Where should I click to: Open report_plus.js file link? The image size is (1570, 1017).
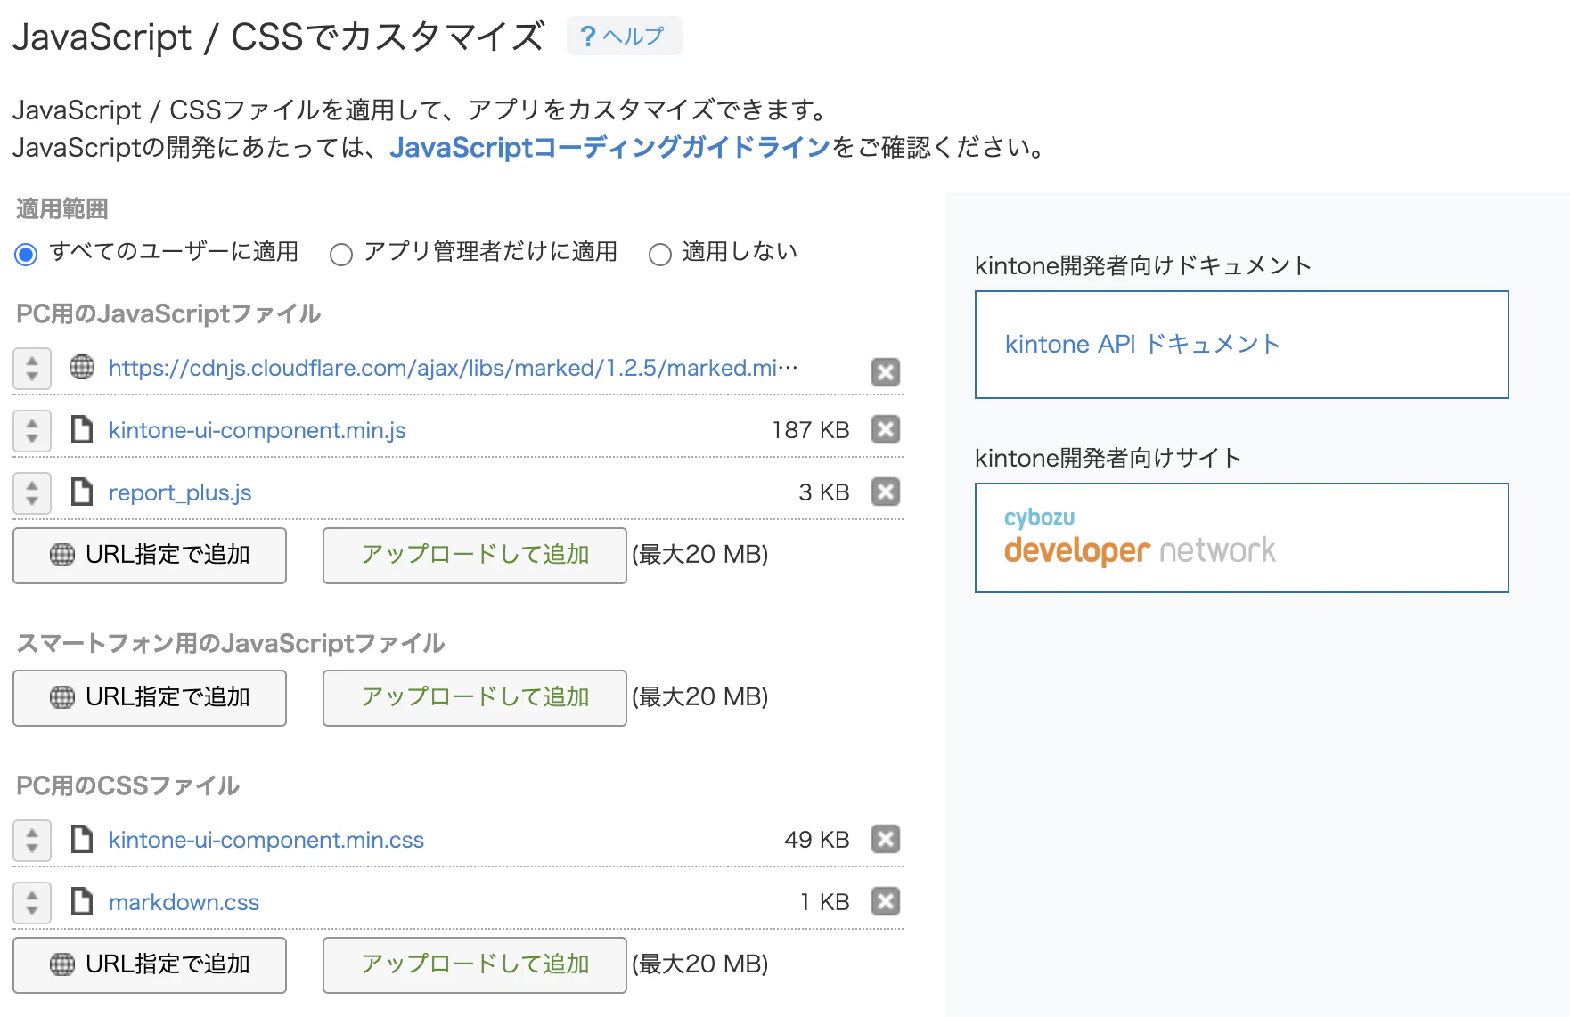(x=180, y=492)
